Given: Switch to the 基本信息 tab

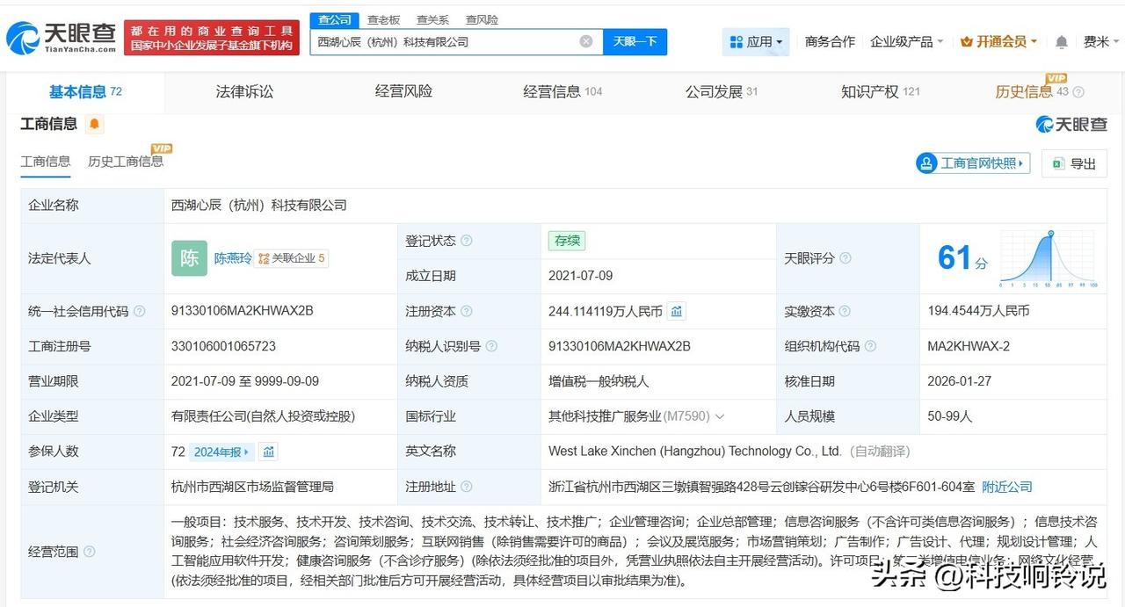Looking at the screenshot, I should click(85, 91).
